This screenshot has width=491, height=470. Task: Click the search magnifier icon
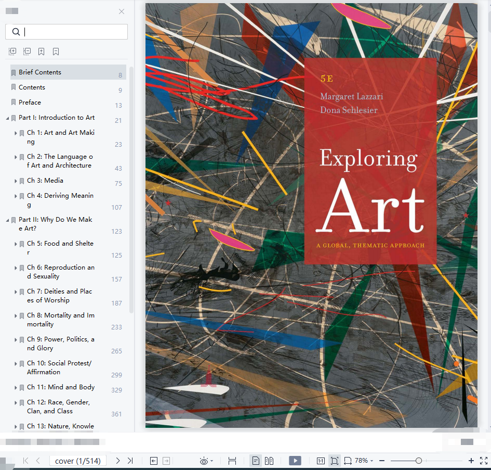tap(16, 32)
